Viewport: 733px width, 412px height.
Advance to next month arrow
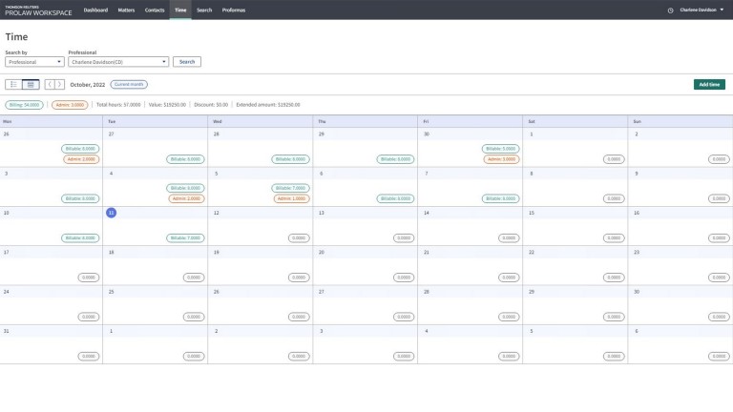coord(61,85)
